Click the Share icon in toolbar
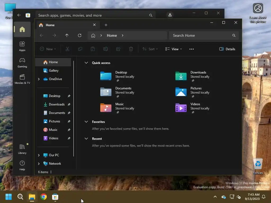The width and height of the screenshot is (271, 203). point(118,49)
